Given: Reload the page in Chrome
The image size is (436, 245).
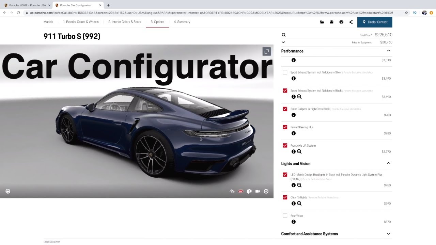Looking at the screenshot, I should tap(18, 13).
